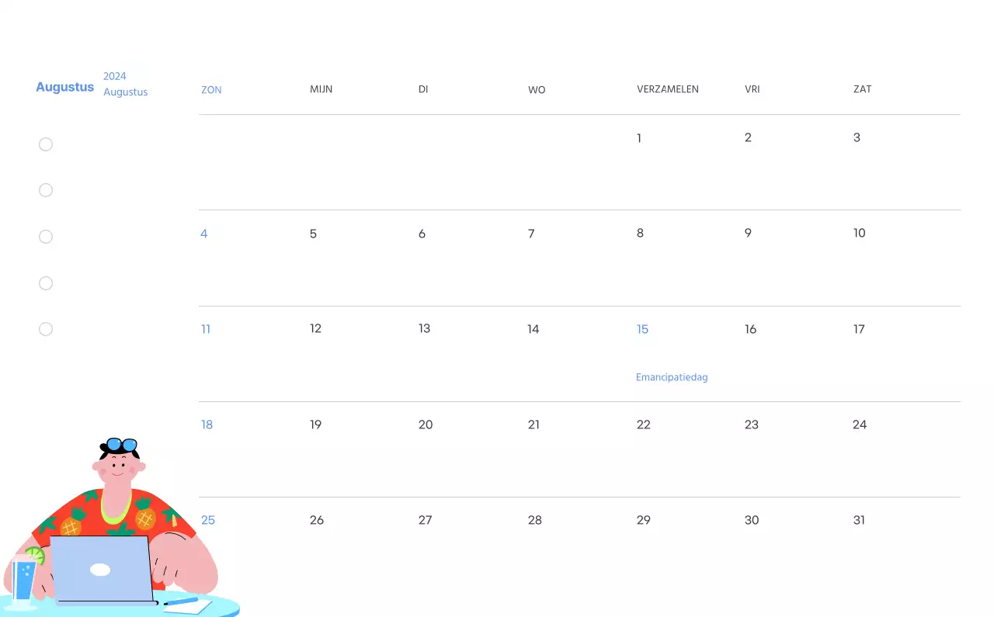
Task: Open the date 15 link
Action: click(x=642, y=329)
